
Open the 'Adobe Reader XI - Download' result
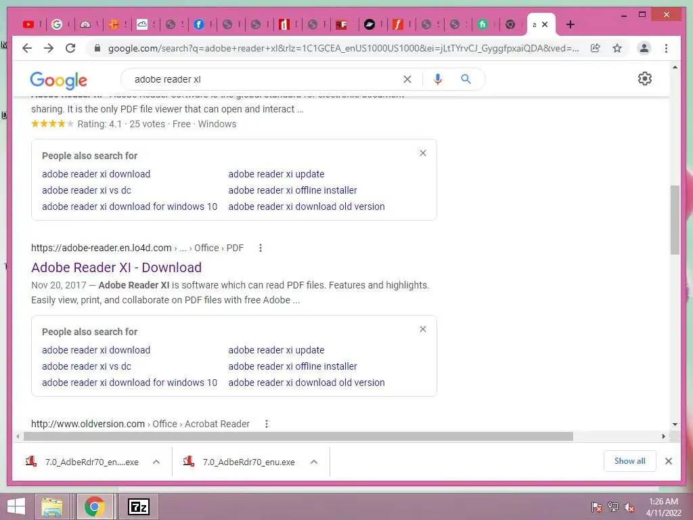[116, 267]
